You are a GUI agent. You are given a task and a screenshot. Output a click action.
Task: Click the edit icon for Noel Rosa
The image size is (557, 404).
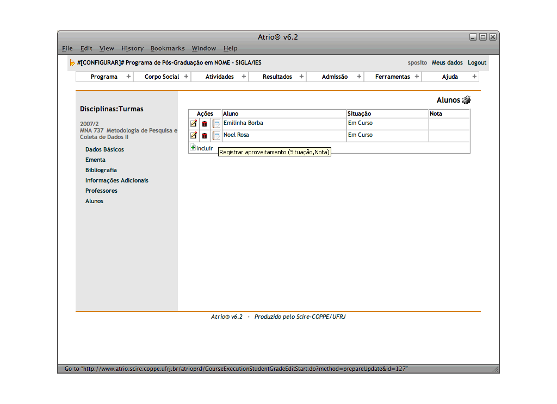194,136
